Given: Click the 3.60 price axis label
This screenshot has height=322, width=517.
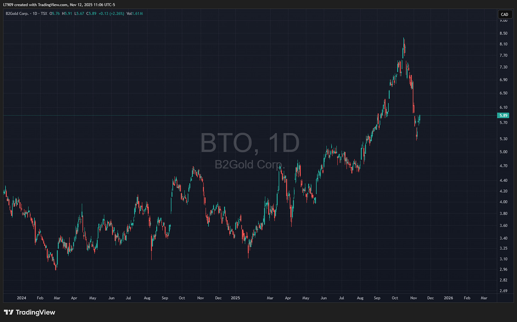Looking at the screenshot, I should (503, 225).
